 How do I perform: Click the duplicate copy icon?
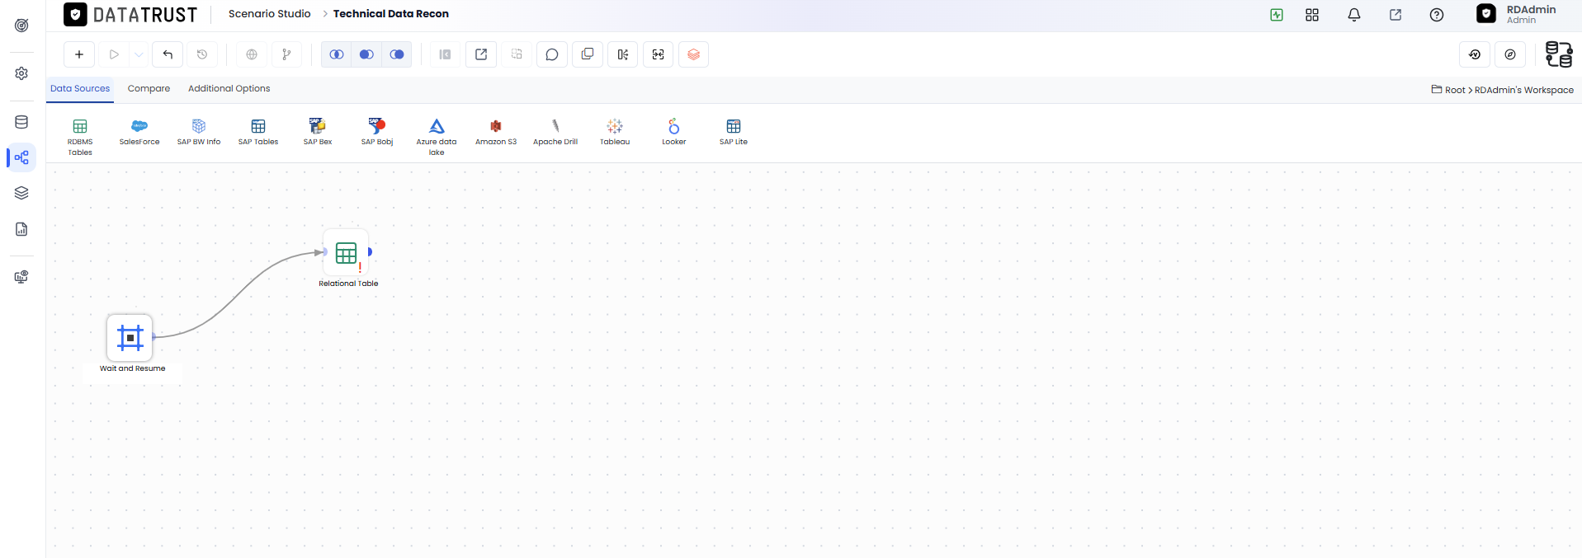(588, 54)
